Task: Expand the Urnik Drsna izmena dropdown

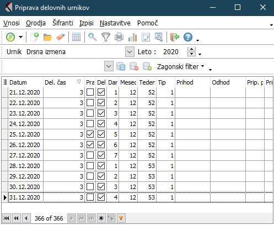Action: pyautogui.click(x=130, y=52)
